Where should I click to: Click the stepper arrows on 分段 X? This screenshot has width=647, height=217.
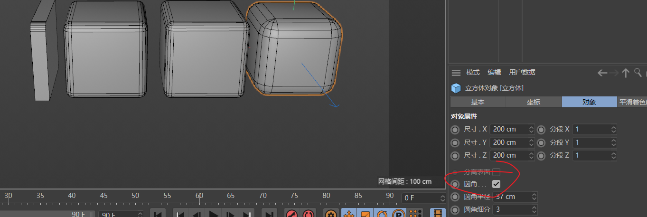(613, 129)
